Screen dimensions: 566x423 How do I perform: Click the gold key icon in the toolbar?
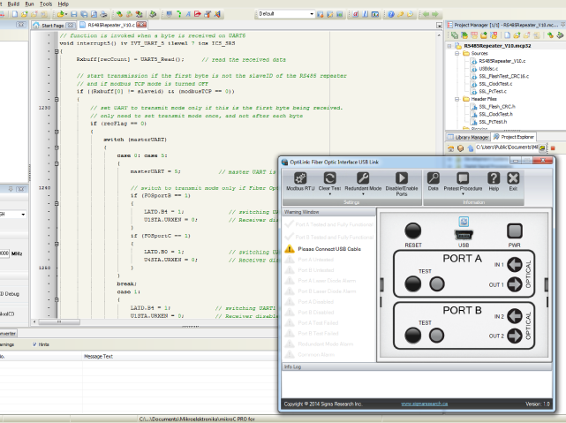click(400, 14)
